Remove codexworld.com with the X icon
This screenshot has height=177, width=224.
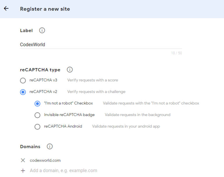click(23, 160)
